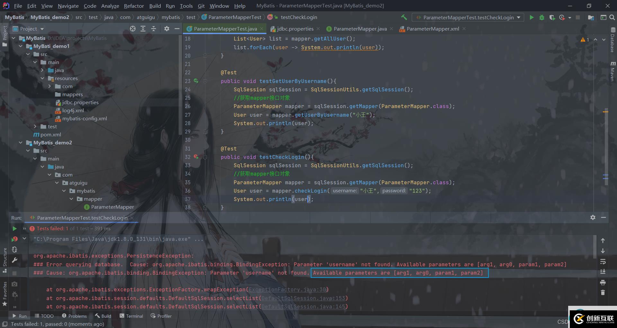Viewport: 617px width, 328px height.
Task: Open Project view selector dropdown
Action: click(x=28, y=29)
